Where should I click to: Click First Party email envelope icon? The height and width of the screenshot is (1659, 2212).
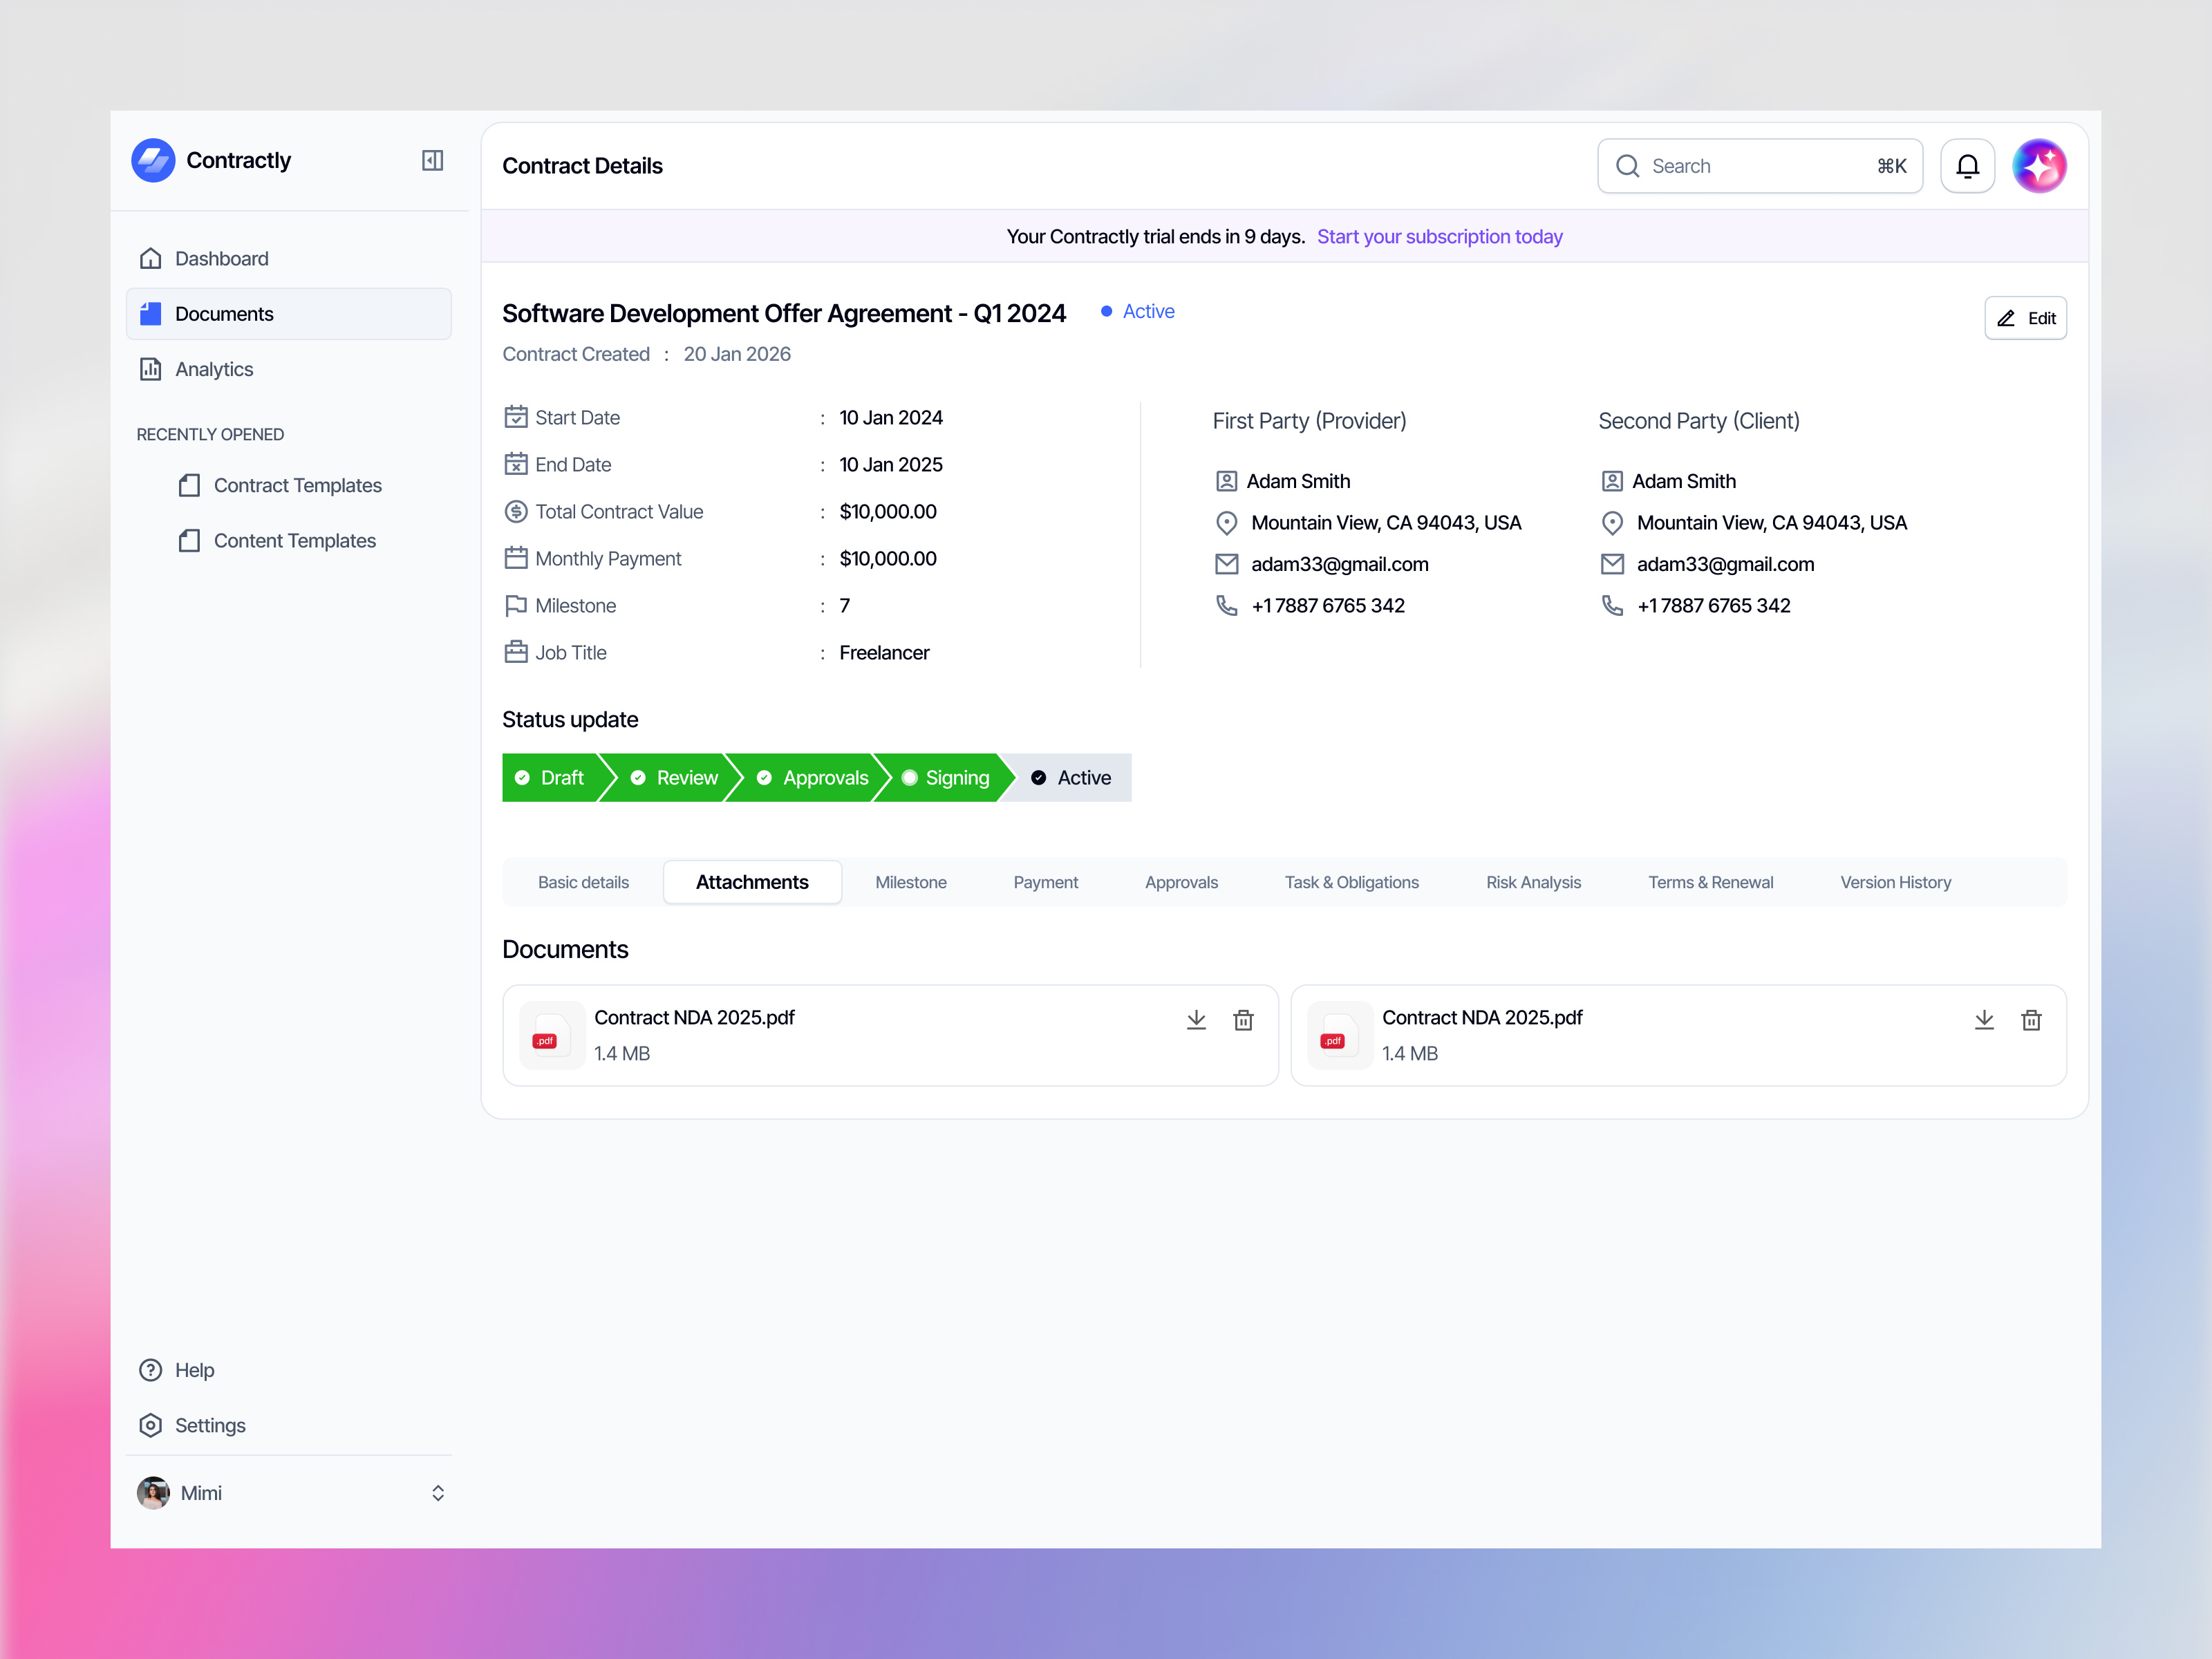(1226, 564)
